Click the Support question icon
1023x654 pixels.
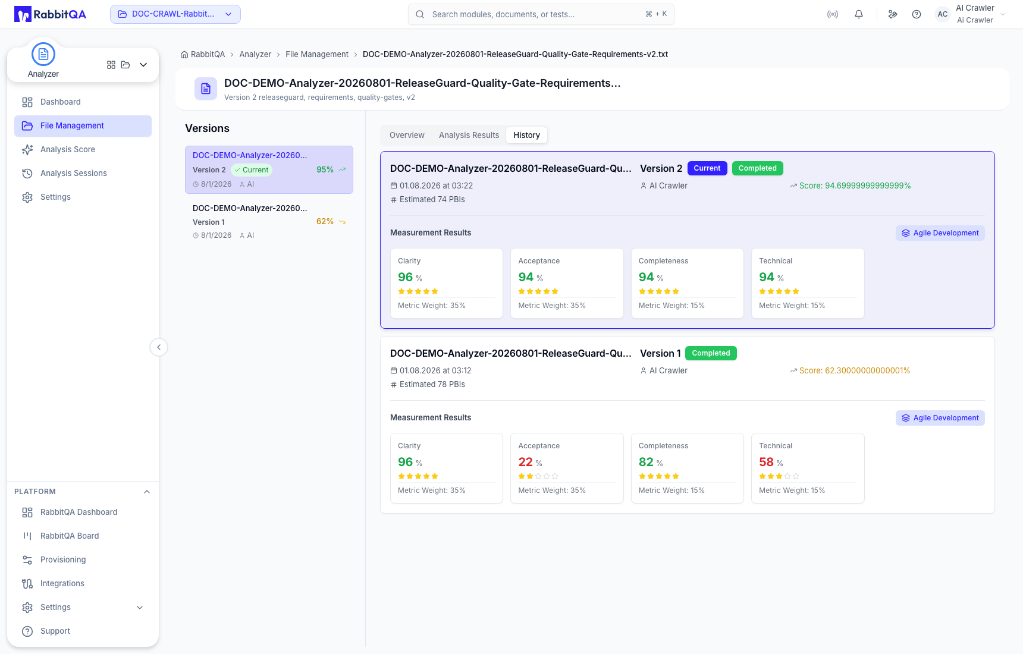coord(27,631)
